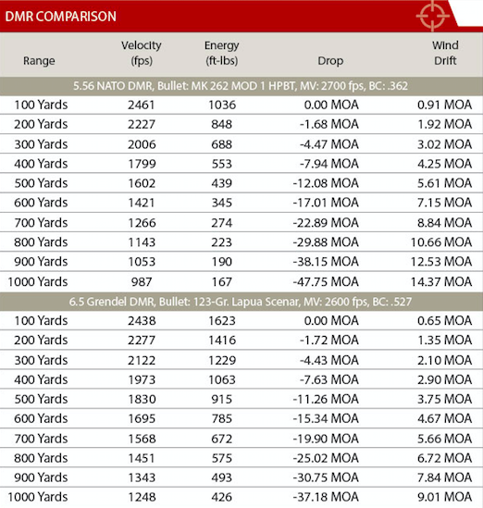The image size is (483, 508).
Task: Select the Wind Drift column header
Action: point(445,53)
